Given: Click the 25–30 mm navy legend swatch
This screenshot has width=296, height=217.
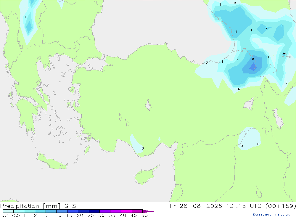Looking at the screenshot, I should [x=94, y=211].
